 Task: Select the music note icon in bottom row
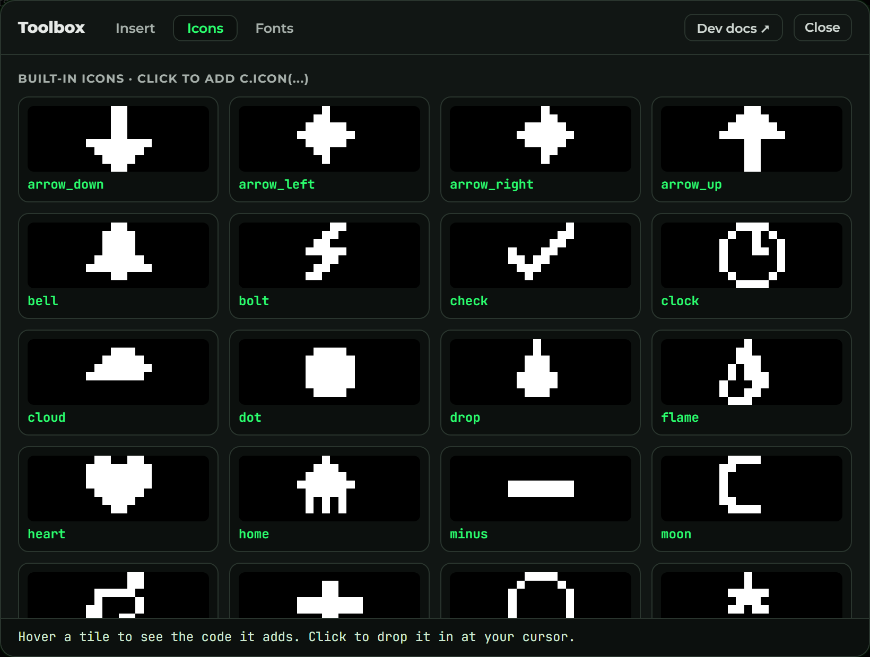tap(118, 591)
